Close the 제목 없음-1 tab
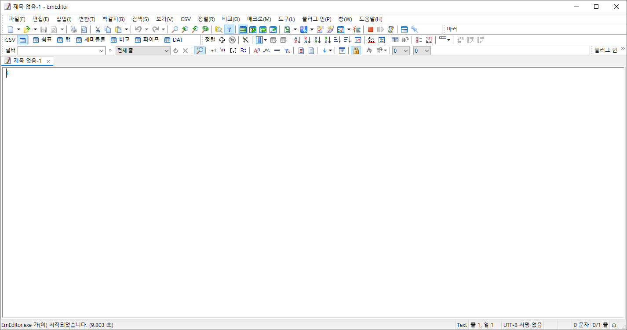The image size is (627, 330). coord(48,61)
